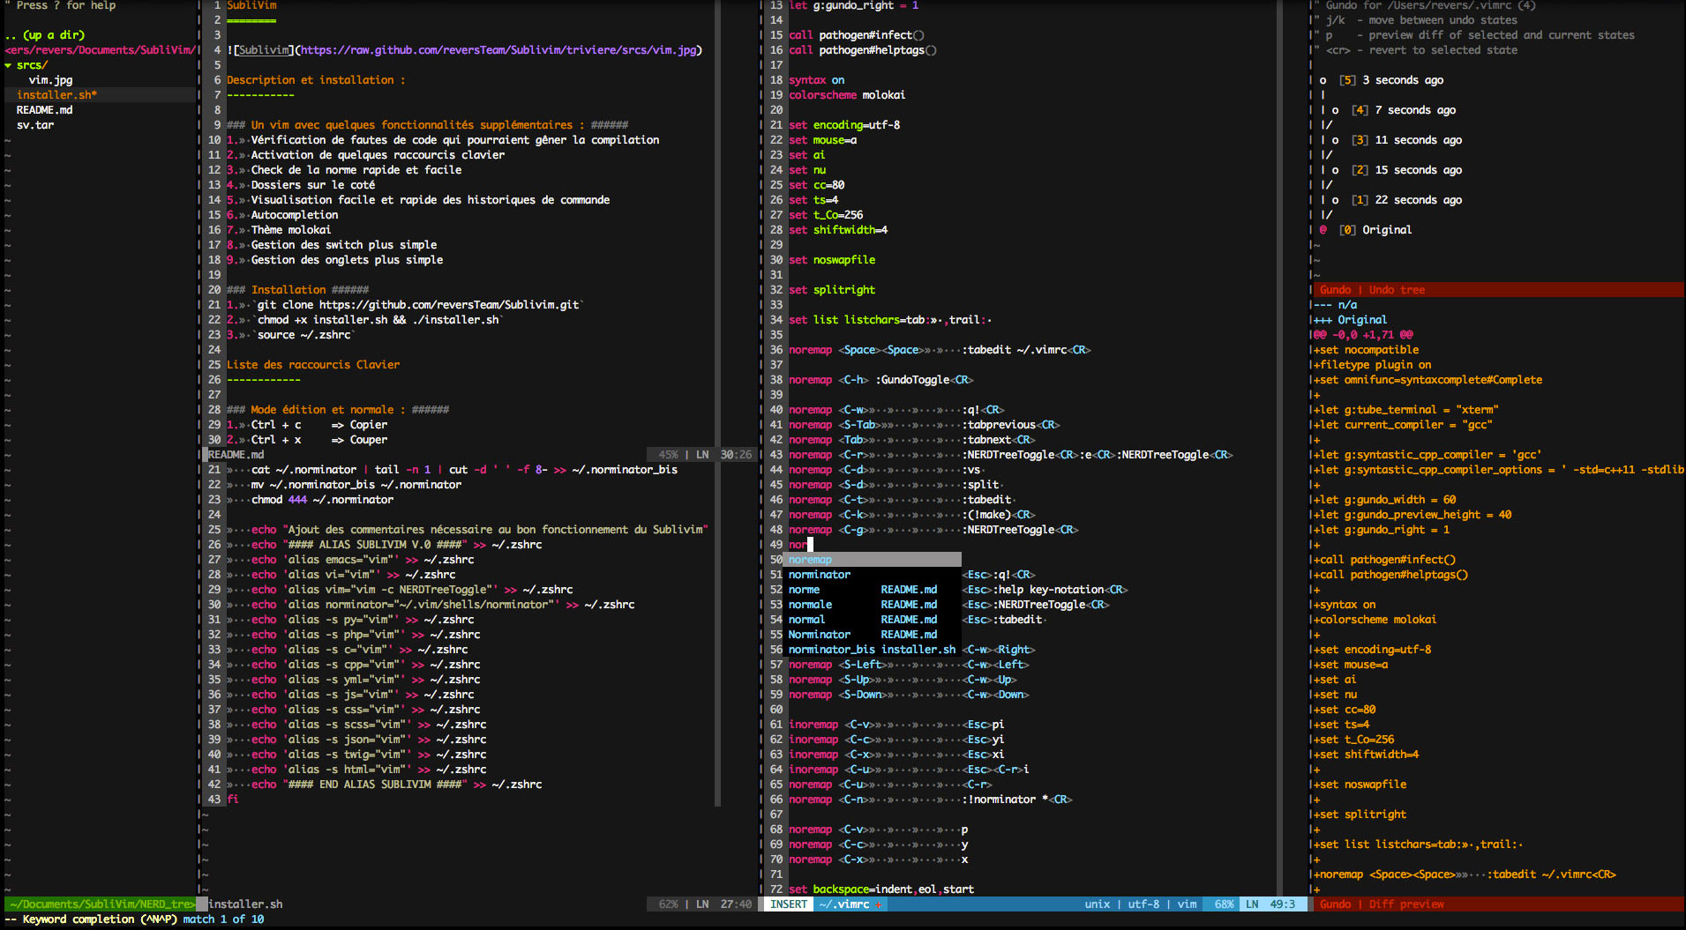Click the NERDTree root path ending in SubliVim/
The image size is (1686, 930).
tap(99, 50)
